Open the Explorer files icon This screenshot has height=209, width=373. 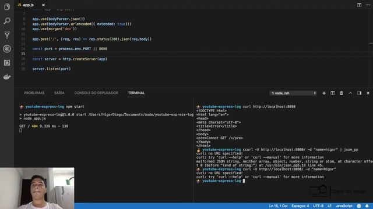pyautogui.click(x=7, y=7)
